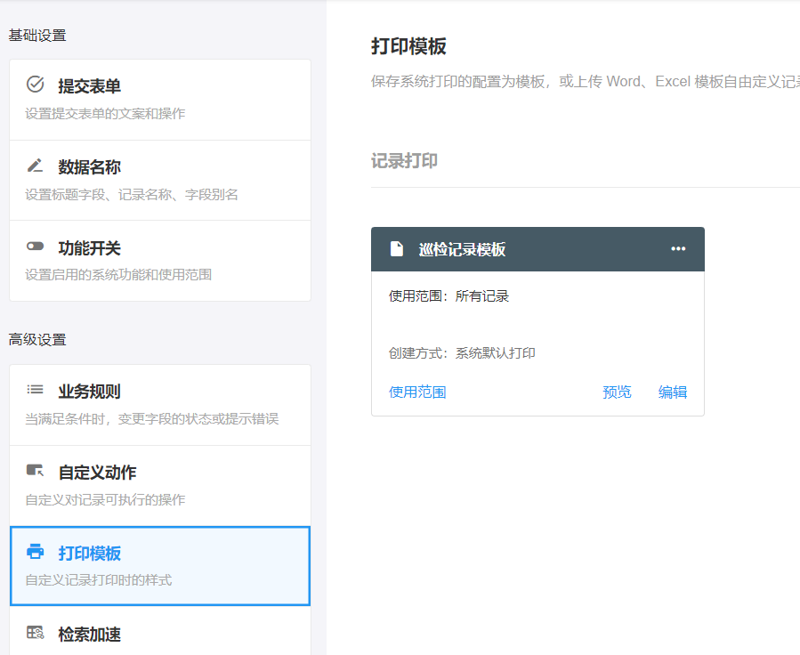800x655 pixels.
Task: Switch to the 记录打印 section tab
Action: 404,161
